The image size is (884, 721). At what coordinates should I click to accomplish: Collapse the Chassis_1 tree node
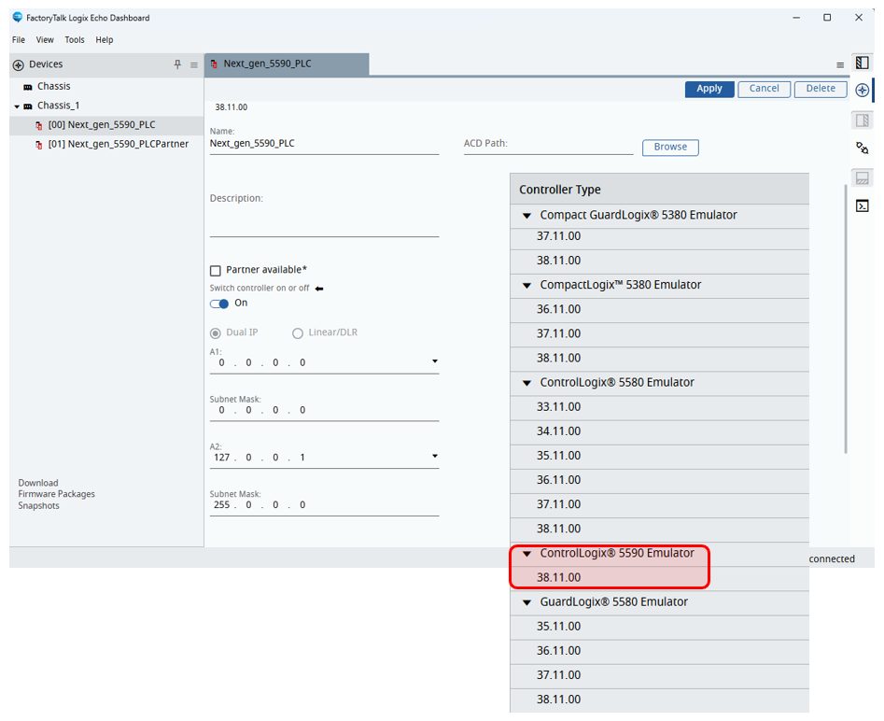[x=17, y=106]
